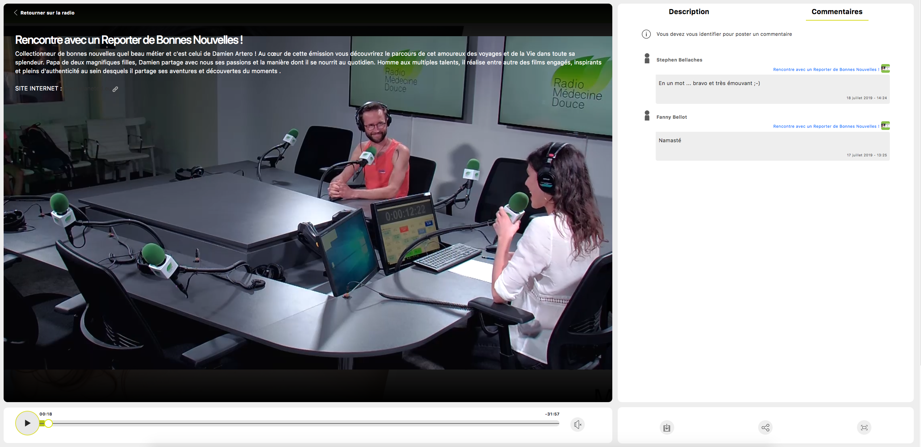This screenshot has height=447, width=921.
Task: Click the Stephen Bellaches username
Action: 679,60
